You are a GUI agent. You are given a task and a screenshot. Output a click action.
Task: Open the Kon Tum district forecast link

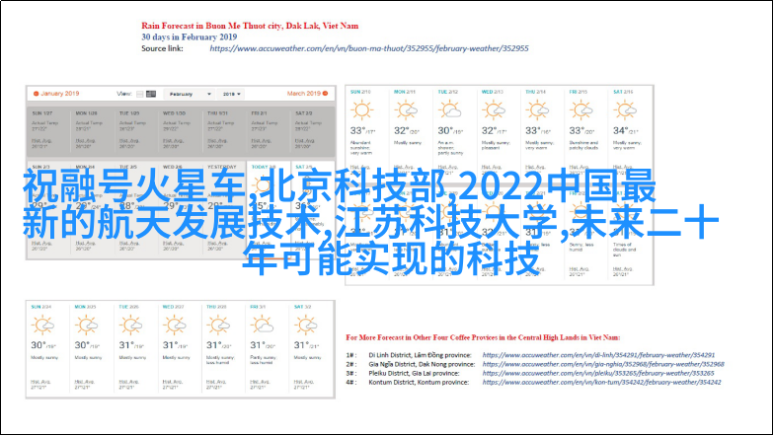602,383
